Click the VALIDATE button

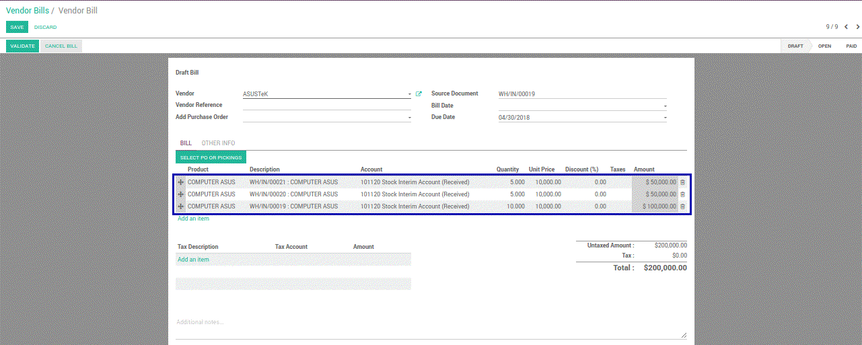point(22,46)
